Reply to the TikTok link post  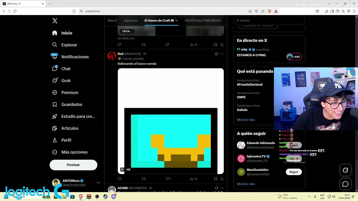(x=119, y=45)
